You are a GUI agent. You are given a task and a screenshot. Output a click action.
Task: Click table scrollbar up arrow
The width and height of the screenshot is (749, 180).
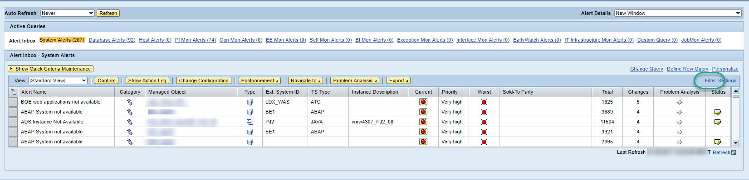pyautogui.click(x=736, y=91)
